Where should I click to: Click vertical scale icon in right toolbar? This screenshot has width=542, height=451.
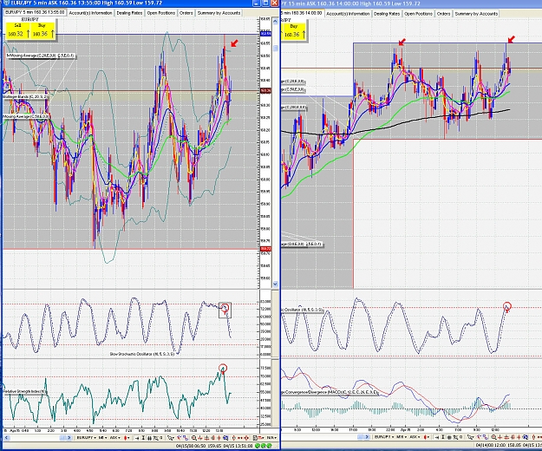coord(443,437)
